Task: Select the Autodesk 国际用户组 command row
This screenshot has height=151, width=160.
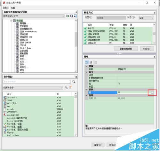Action: 39,118
